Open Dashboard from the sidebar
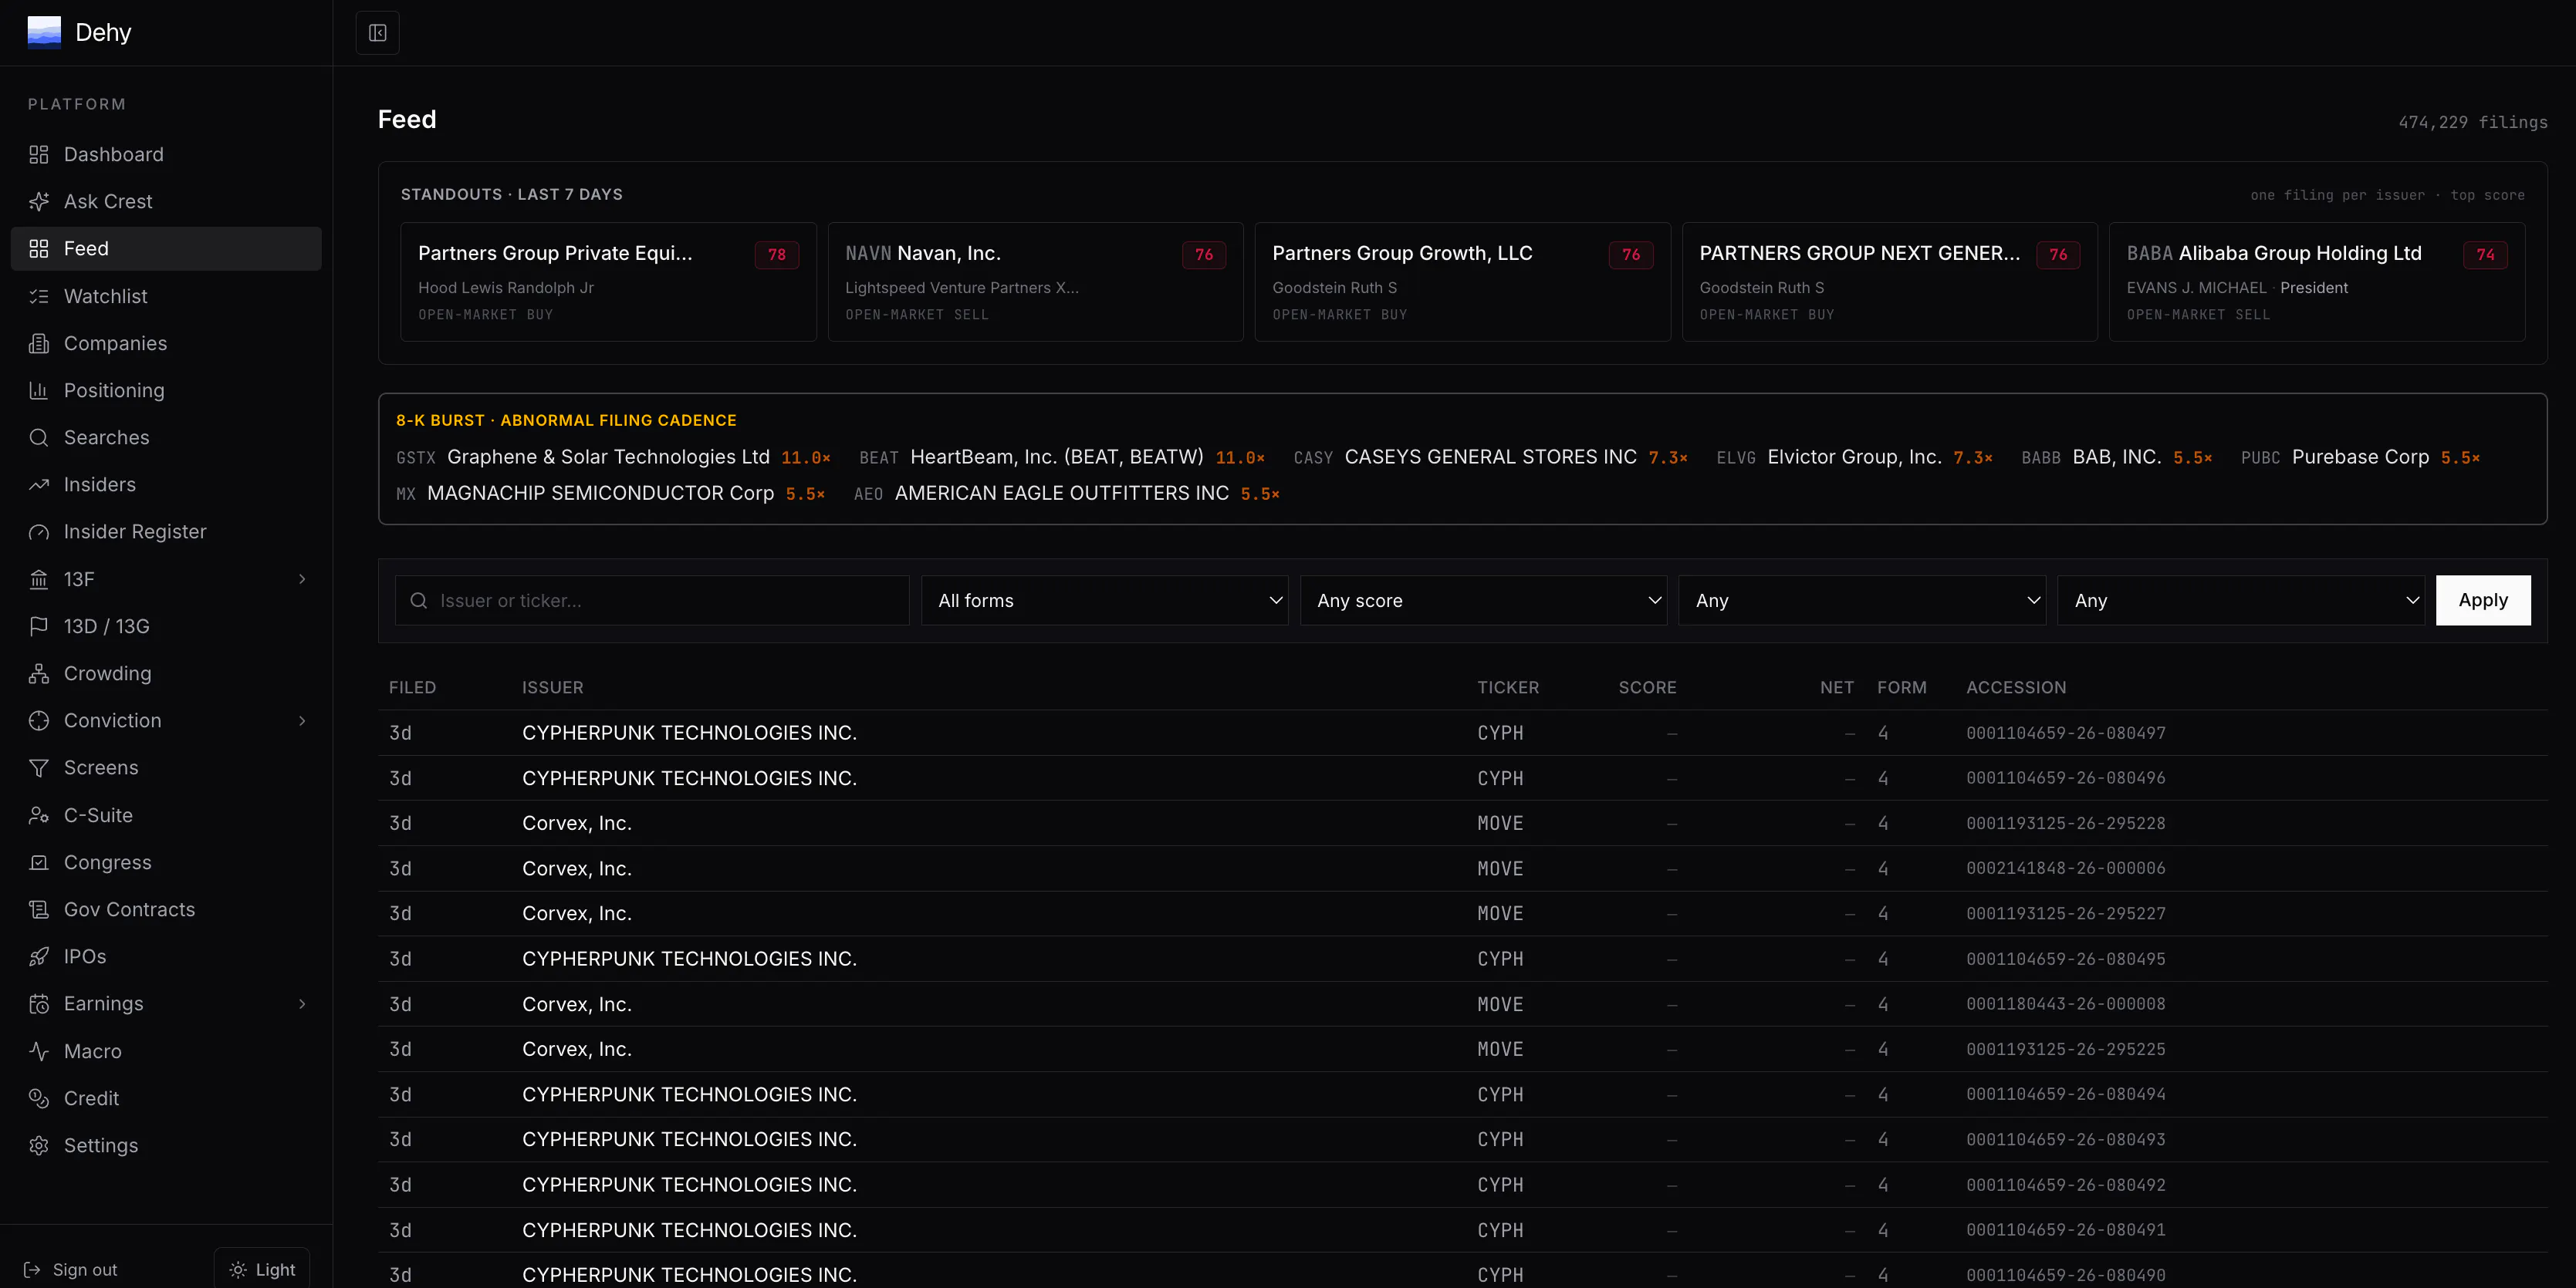Viewport: 2576px width, 1288px height. pos(166,154)
